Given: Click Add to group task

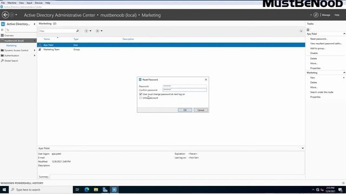Looking at the screenshot, I should (318, 48).
